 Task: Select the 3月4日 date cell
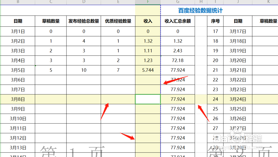pyautogui.click(x=18, y=61)
